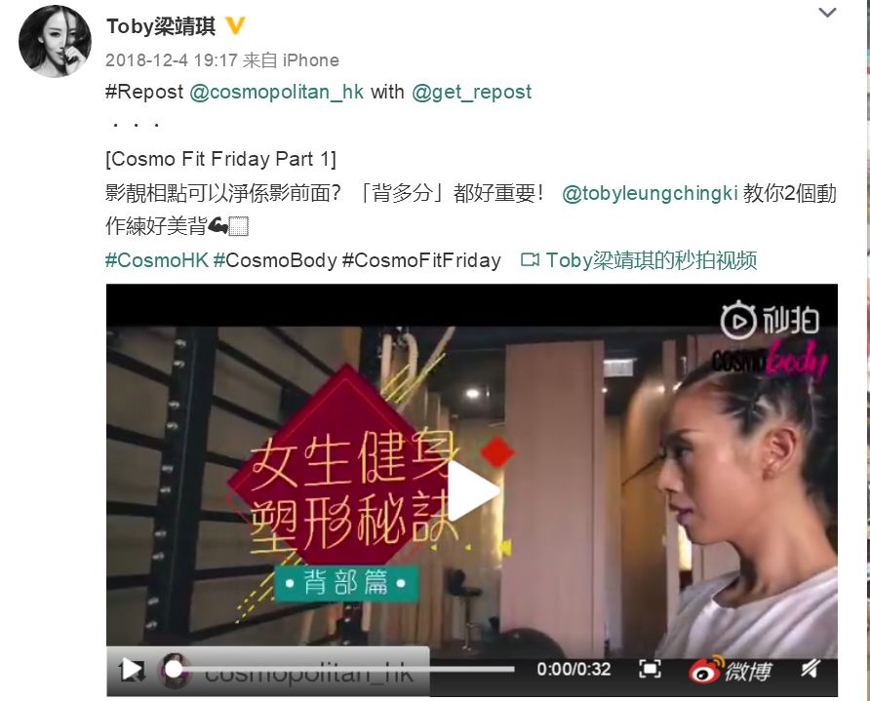
Task: Open the @cosmopolitan_hk mention link
Action: pos(276,92)
